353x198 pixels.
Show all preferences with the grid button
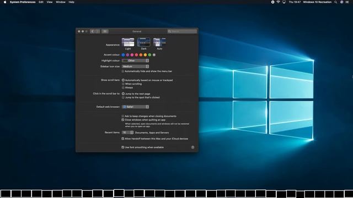click(105, 31)
